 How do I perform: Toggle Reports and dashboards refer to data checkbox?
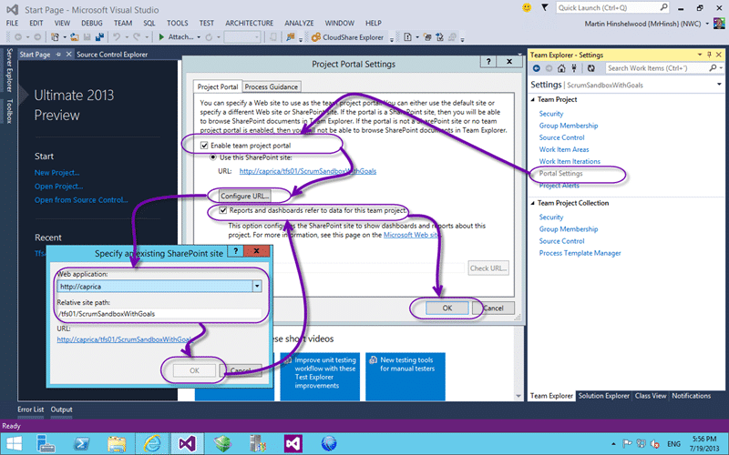[x=223, y=210]
